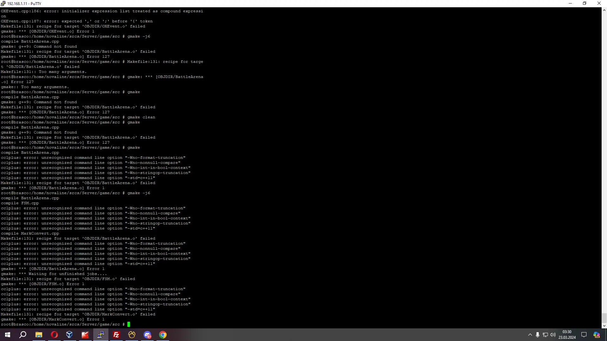607x341 pixels.
Task: Open network status tray icon
Action: [545, 335]
